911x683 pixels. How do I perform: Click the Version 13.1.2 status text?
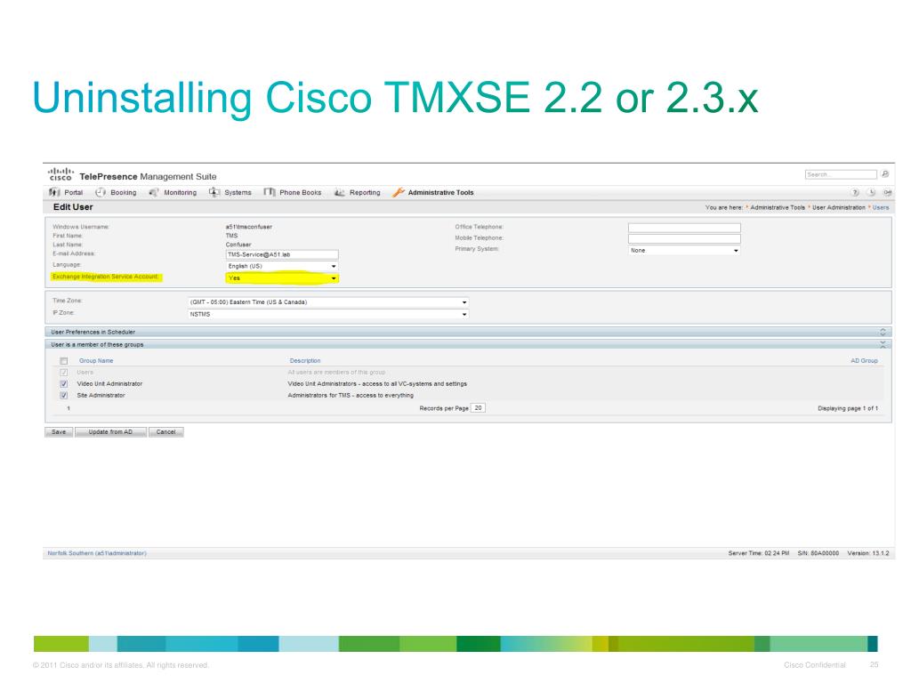click(x=868, y=553)
